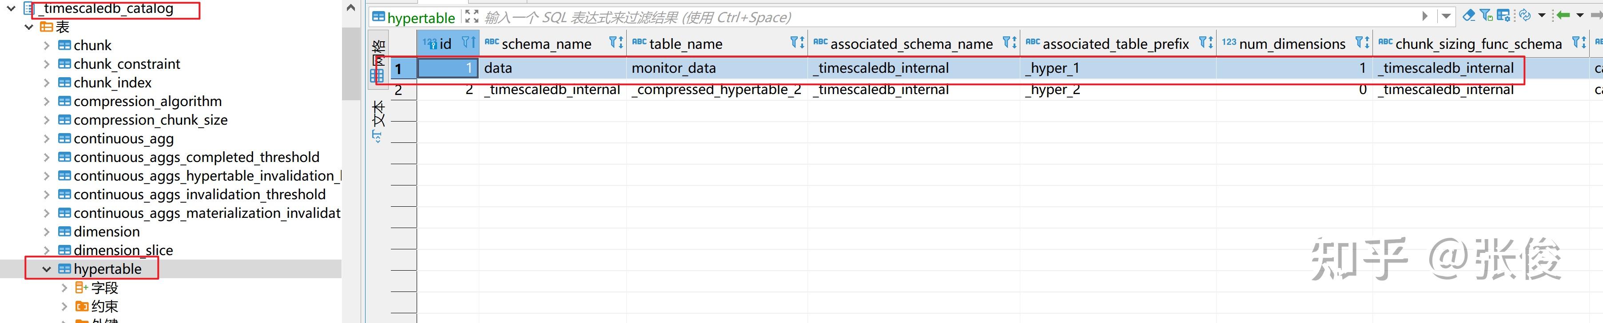
Task: Expand the dimension_slice table node
Action: pyautogui.click(x=46, y=250)
